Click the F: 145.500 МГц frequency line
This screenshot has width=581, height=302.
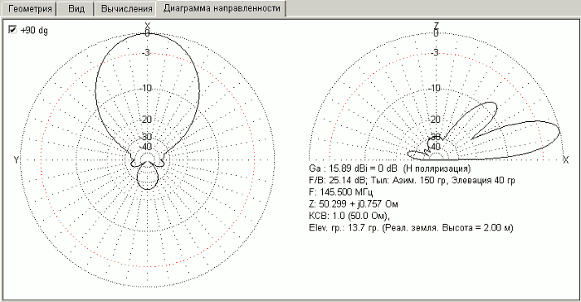(x=340, y=192)
